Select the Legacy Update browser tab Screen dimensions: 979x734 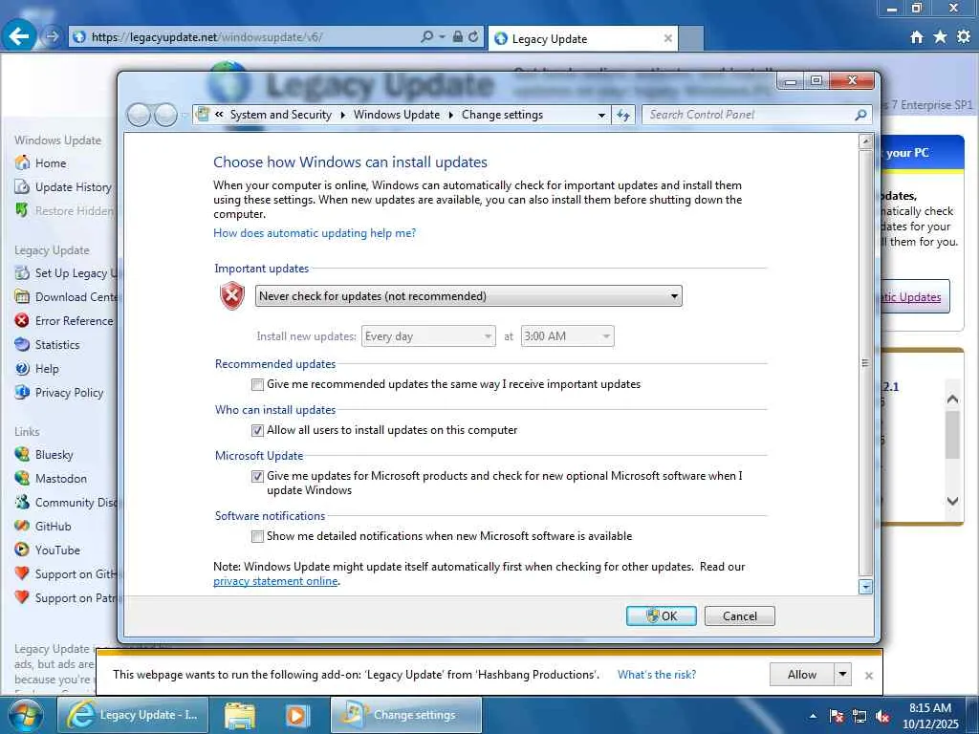click(x=583, y=38)
